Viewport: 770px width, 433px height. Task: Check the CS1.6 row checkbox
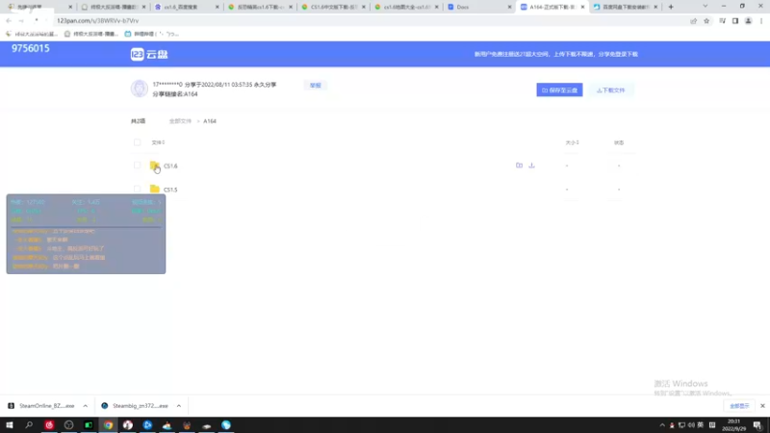point(137,166)
